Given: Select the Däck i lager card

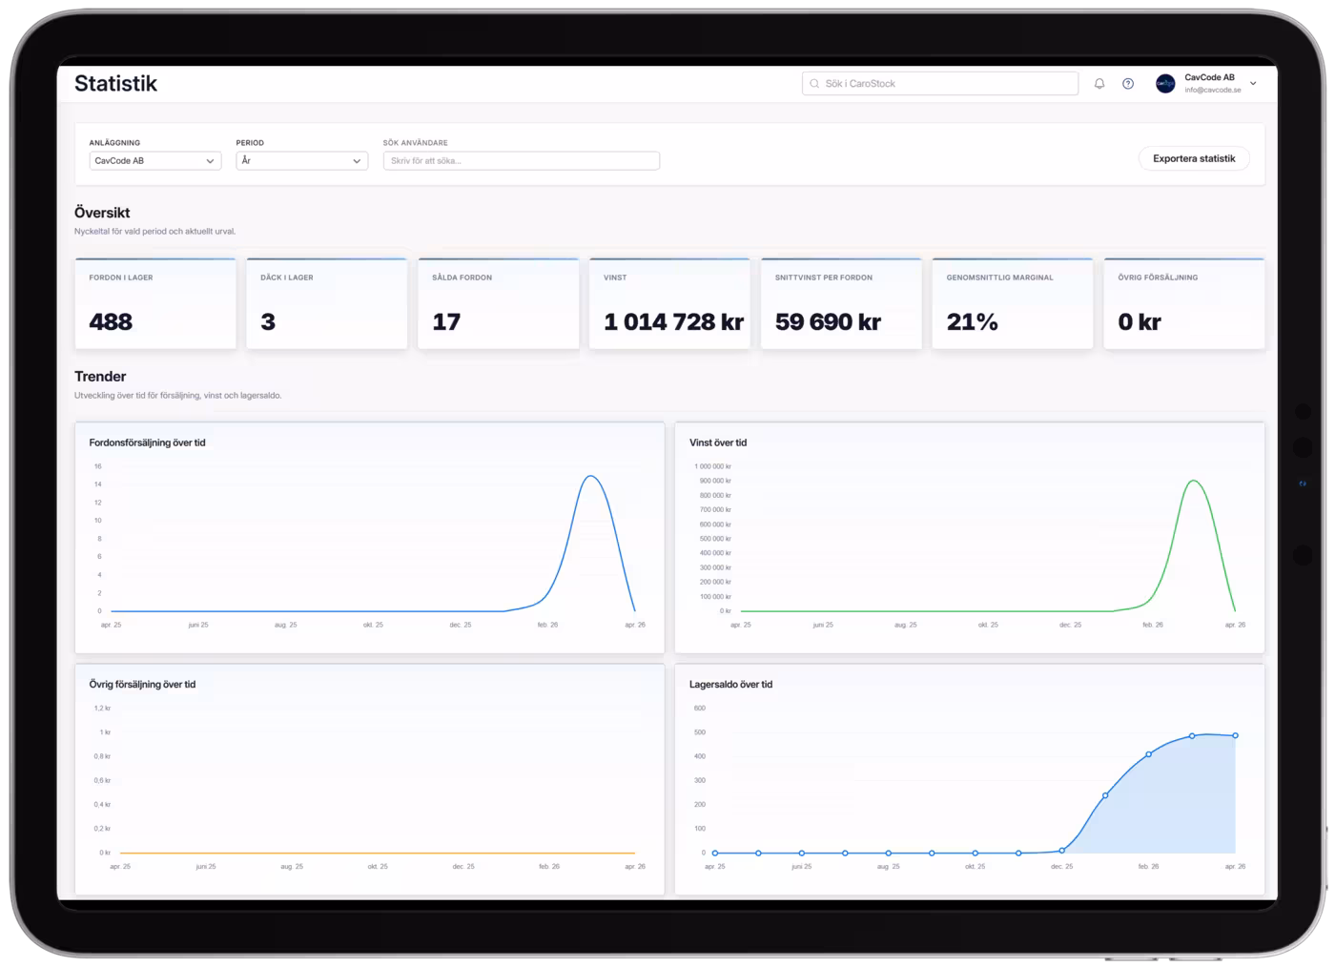Looking at the screenshot, I should click(x=327, y=303).
